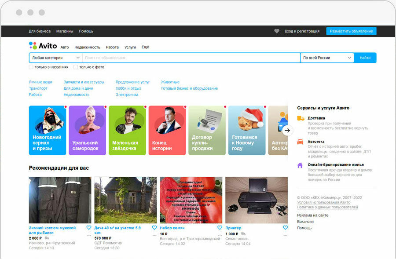Open the Уральский самородок story card
This screenshot has width=396, height=259.
88,130
